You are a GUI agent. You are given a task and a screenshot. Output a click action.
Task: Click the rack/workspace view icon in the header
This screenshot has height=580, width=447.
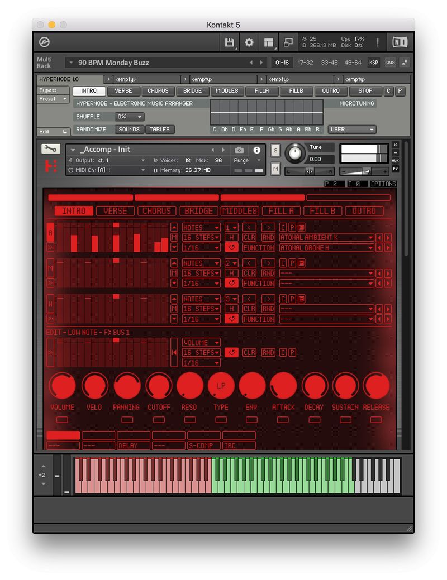(x=268, y=42)
